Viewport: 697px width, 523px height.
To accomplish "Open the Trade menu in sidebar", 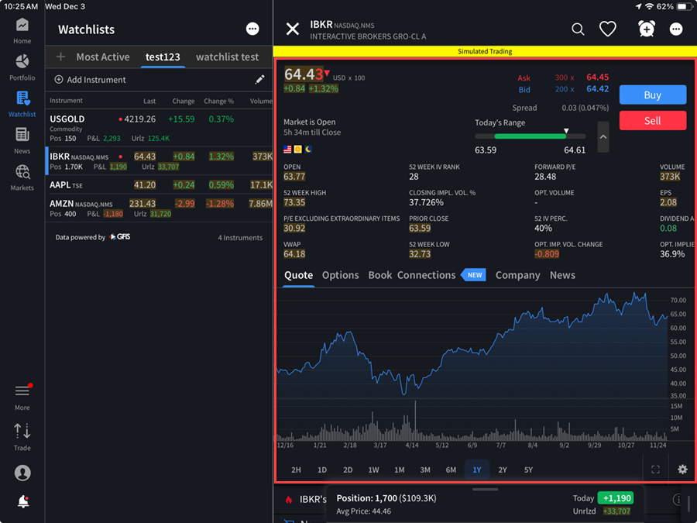I will pyautogui.click(x=22, y=435).
